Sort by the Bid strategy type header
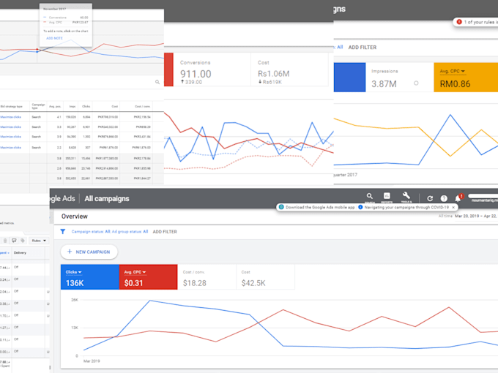 [x=12, y=106]
